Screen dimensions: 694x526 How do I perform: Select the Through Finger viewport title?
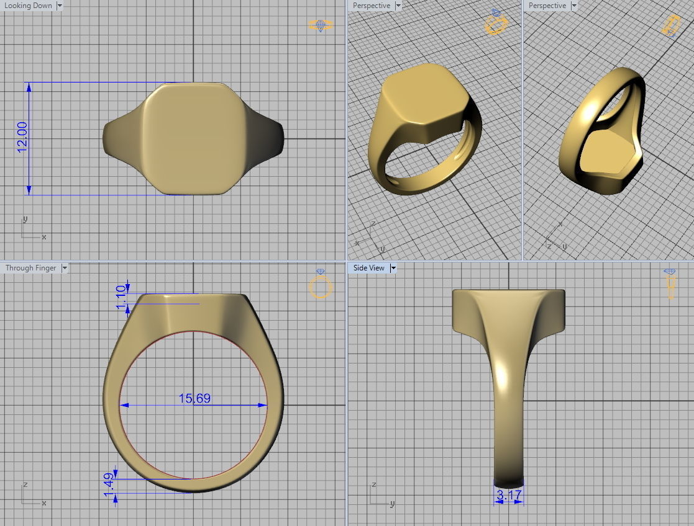tap(30, 268)
